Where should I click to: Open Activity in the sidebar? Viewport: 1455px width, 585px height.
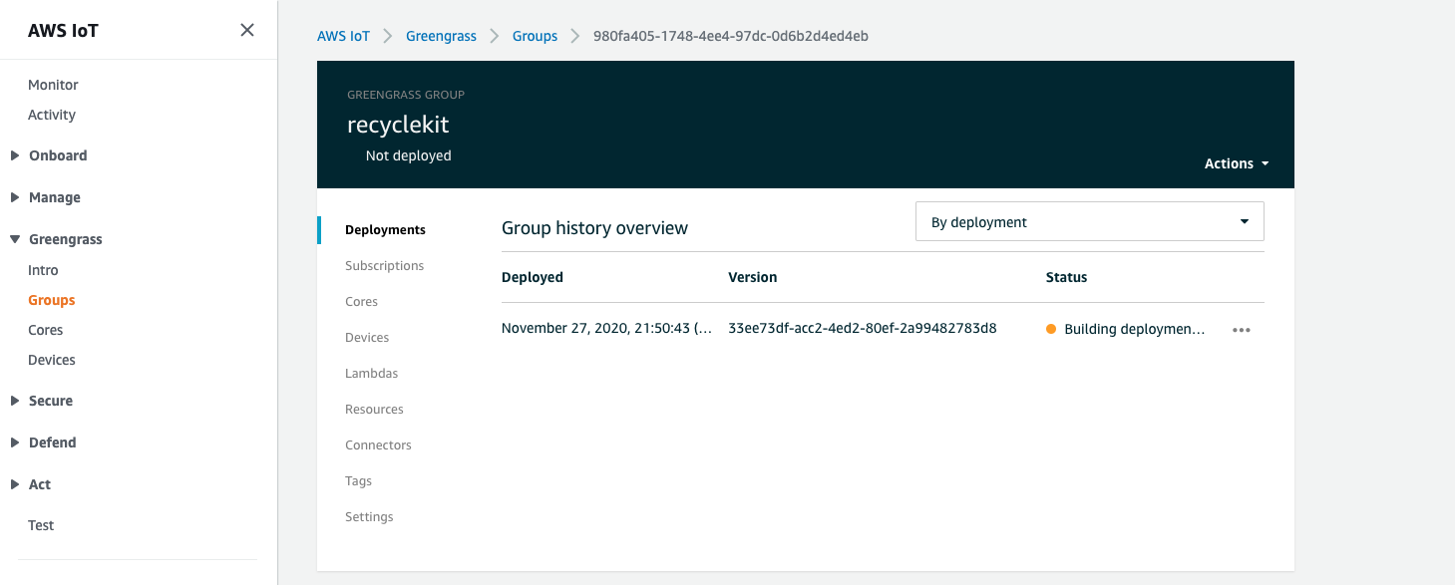pyautogui.click(x=52, y=115)
